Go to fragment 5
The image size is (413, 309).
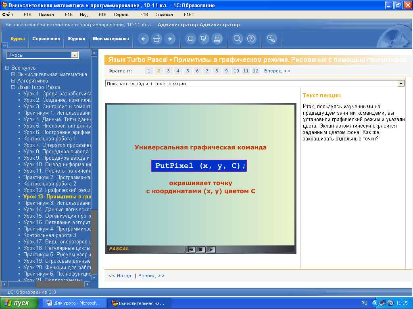point(188,71)
